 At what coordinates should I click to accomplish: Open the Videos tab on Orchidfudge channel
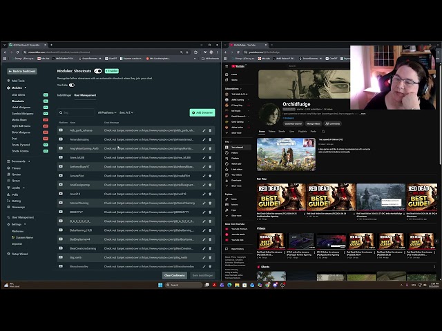point(271,132)
